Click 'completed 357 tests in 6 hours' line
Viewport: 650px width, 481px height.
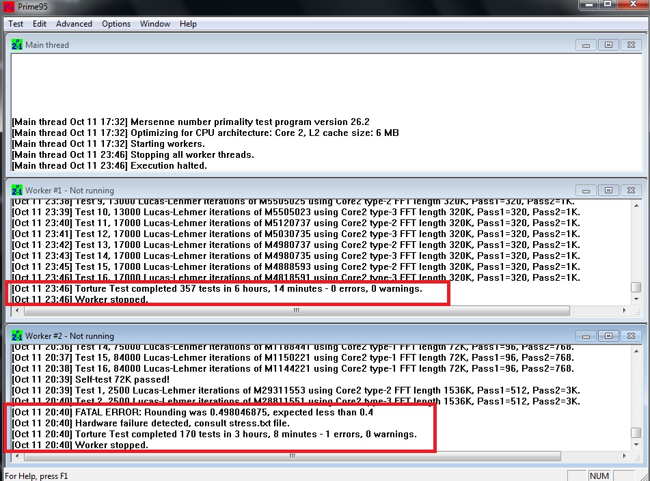[x=217, y=288]
